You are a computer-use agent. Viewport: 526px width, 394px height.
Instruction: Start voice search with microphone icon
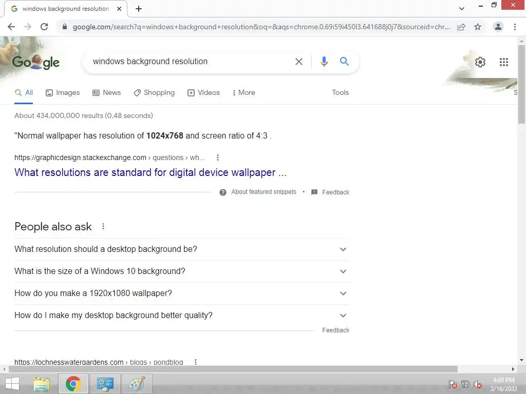[324, 62]
